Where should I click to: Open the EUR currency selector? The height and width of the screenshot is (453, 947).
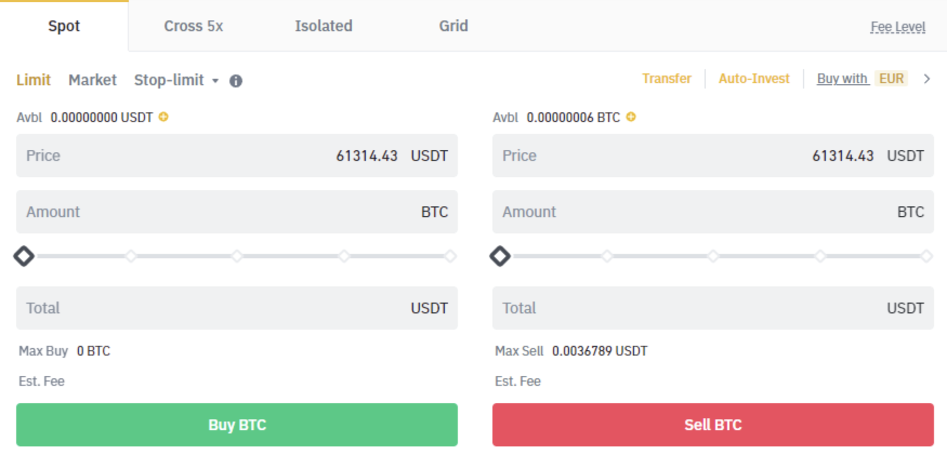coord(891,79)
